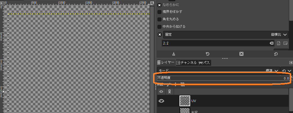Image resolution: width=293 pixels, height=113 pixels.
Task: Click the link column header chain
Action: 170,92
